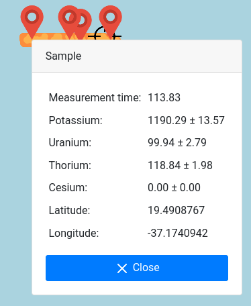
Task: Click the Longitude value -37.1740942
Action: click(x=177, y=233)
